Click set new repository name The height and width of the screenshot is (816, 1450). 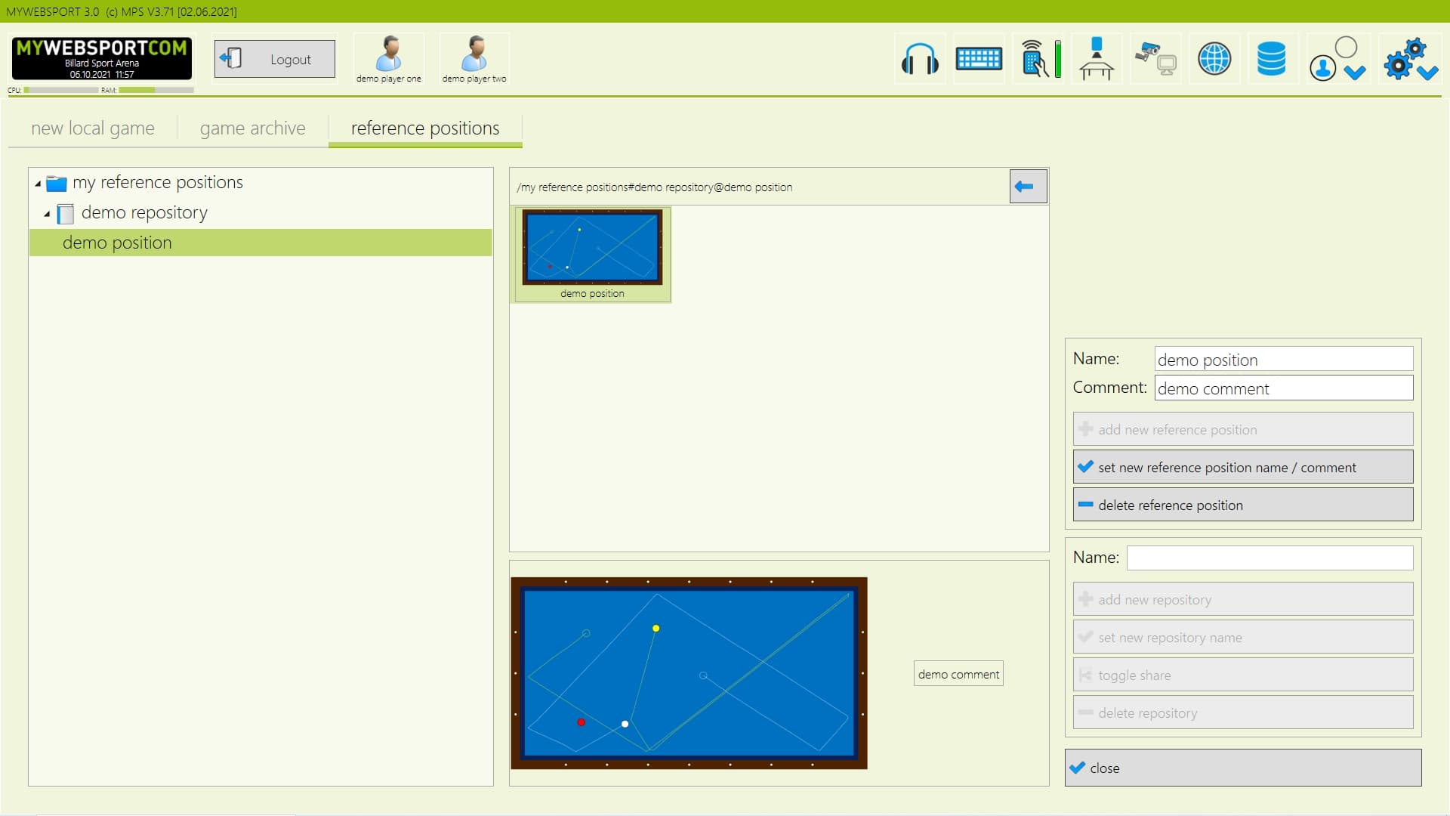(1243, 637)
